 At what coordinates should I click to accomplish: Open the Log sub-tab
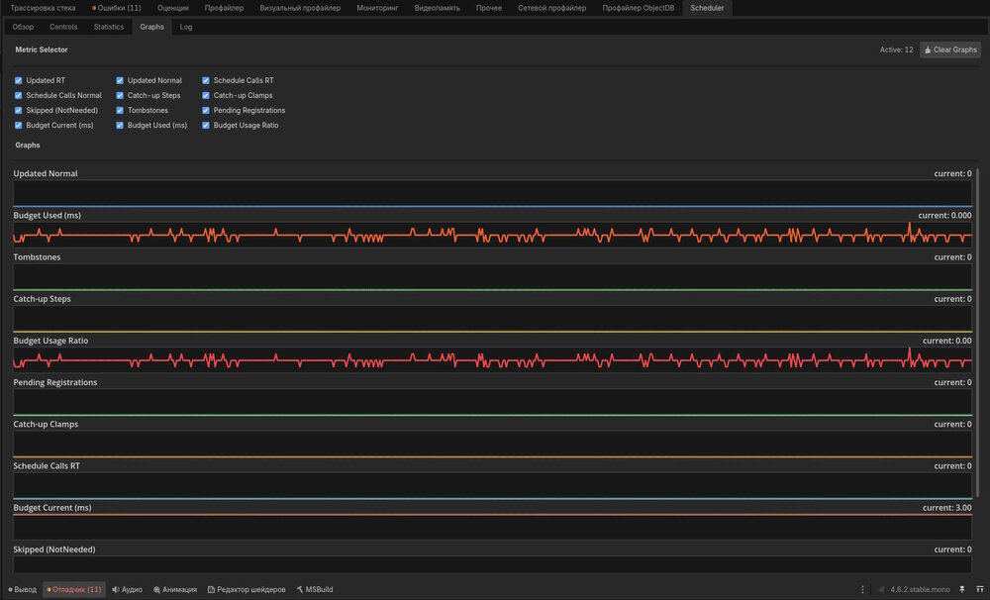coord(186,27)
